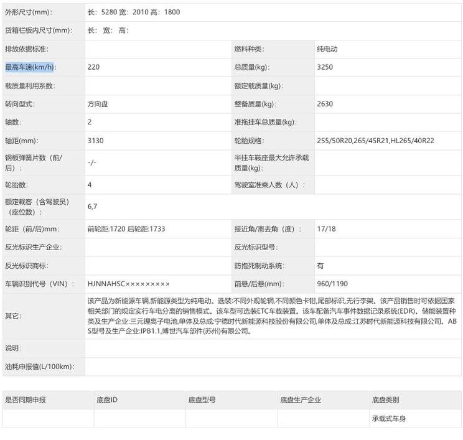Select the 额定载质量(kg) label
This screenshot has width=463, height=440.
pos(259,86)
